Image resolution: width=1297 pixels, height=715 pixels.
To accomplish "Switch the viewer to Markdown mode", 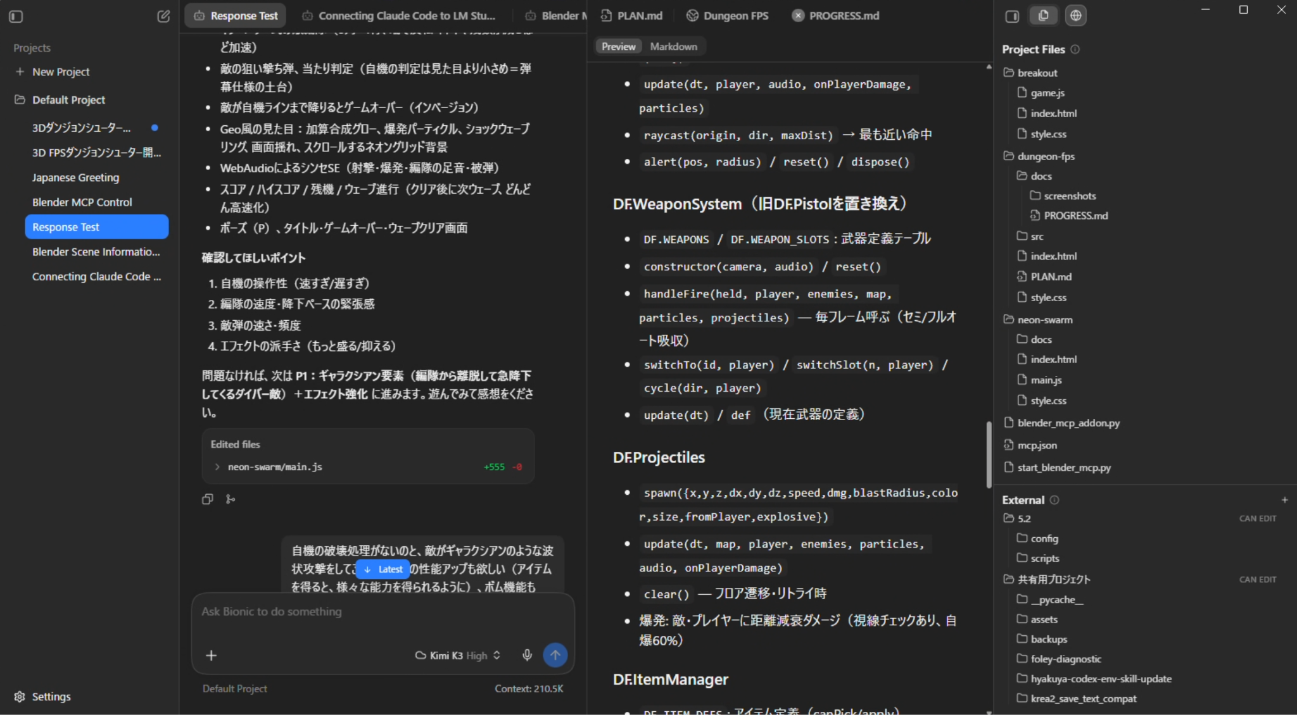I will coord(673,46).
